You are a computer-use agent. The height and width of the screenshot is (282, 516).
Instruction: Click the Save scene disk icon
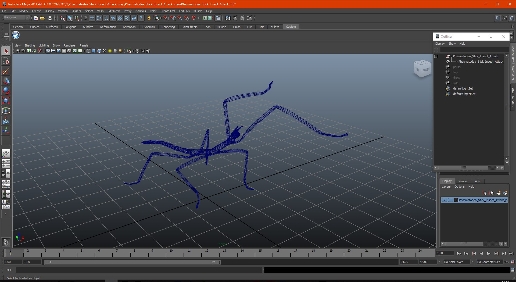pyautogui.click(x=50, y=18)
